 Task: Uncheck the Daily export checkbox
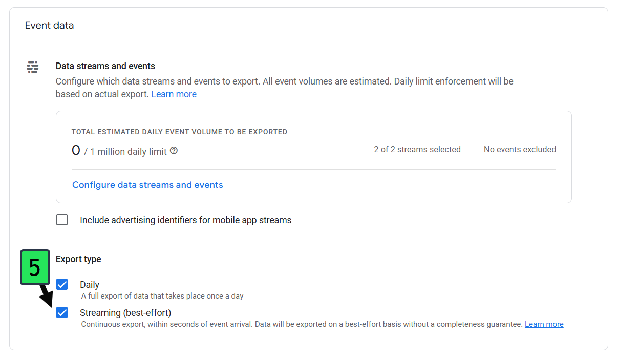click(x=62, y=284)
